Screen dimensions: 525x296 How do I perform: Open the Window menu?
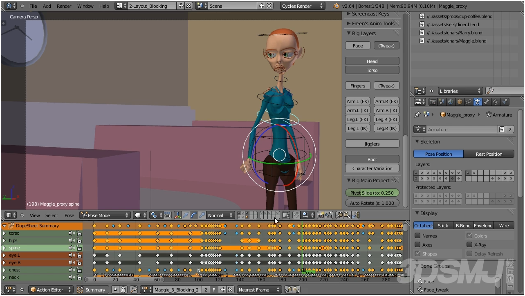[85, 6]
